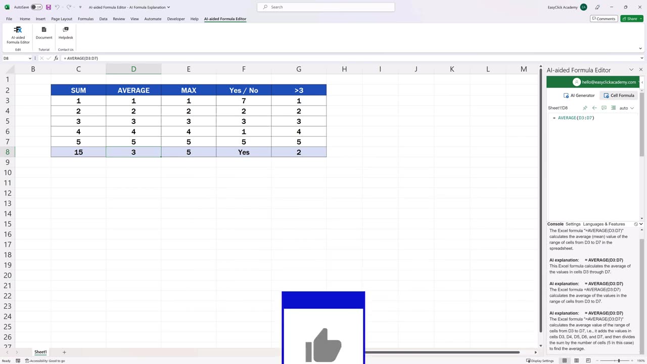This screenshot has width=647, height=364.
Task: Open the Comments button
Action: pos(604,19)
